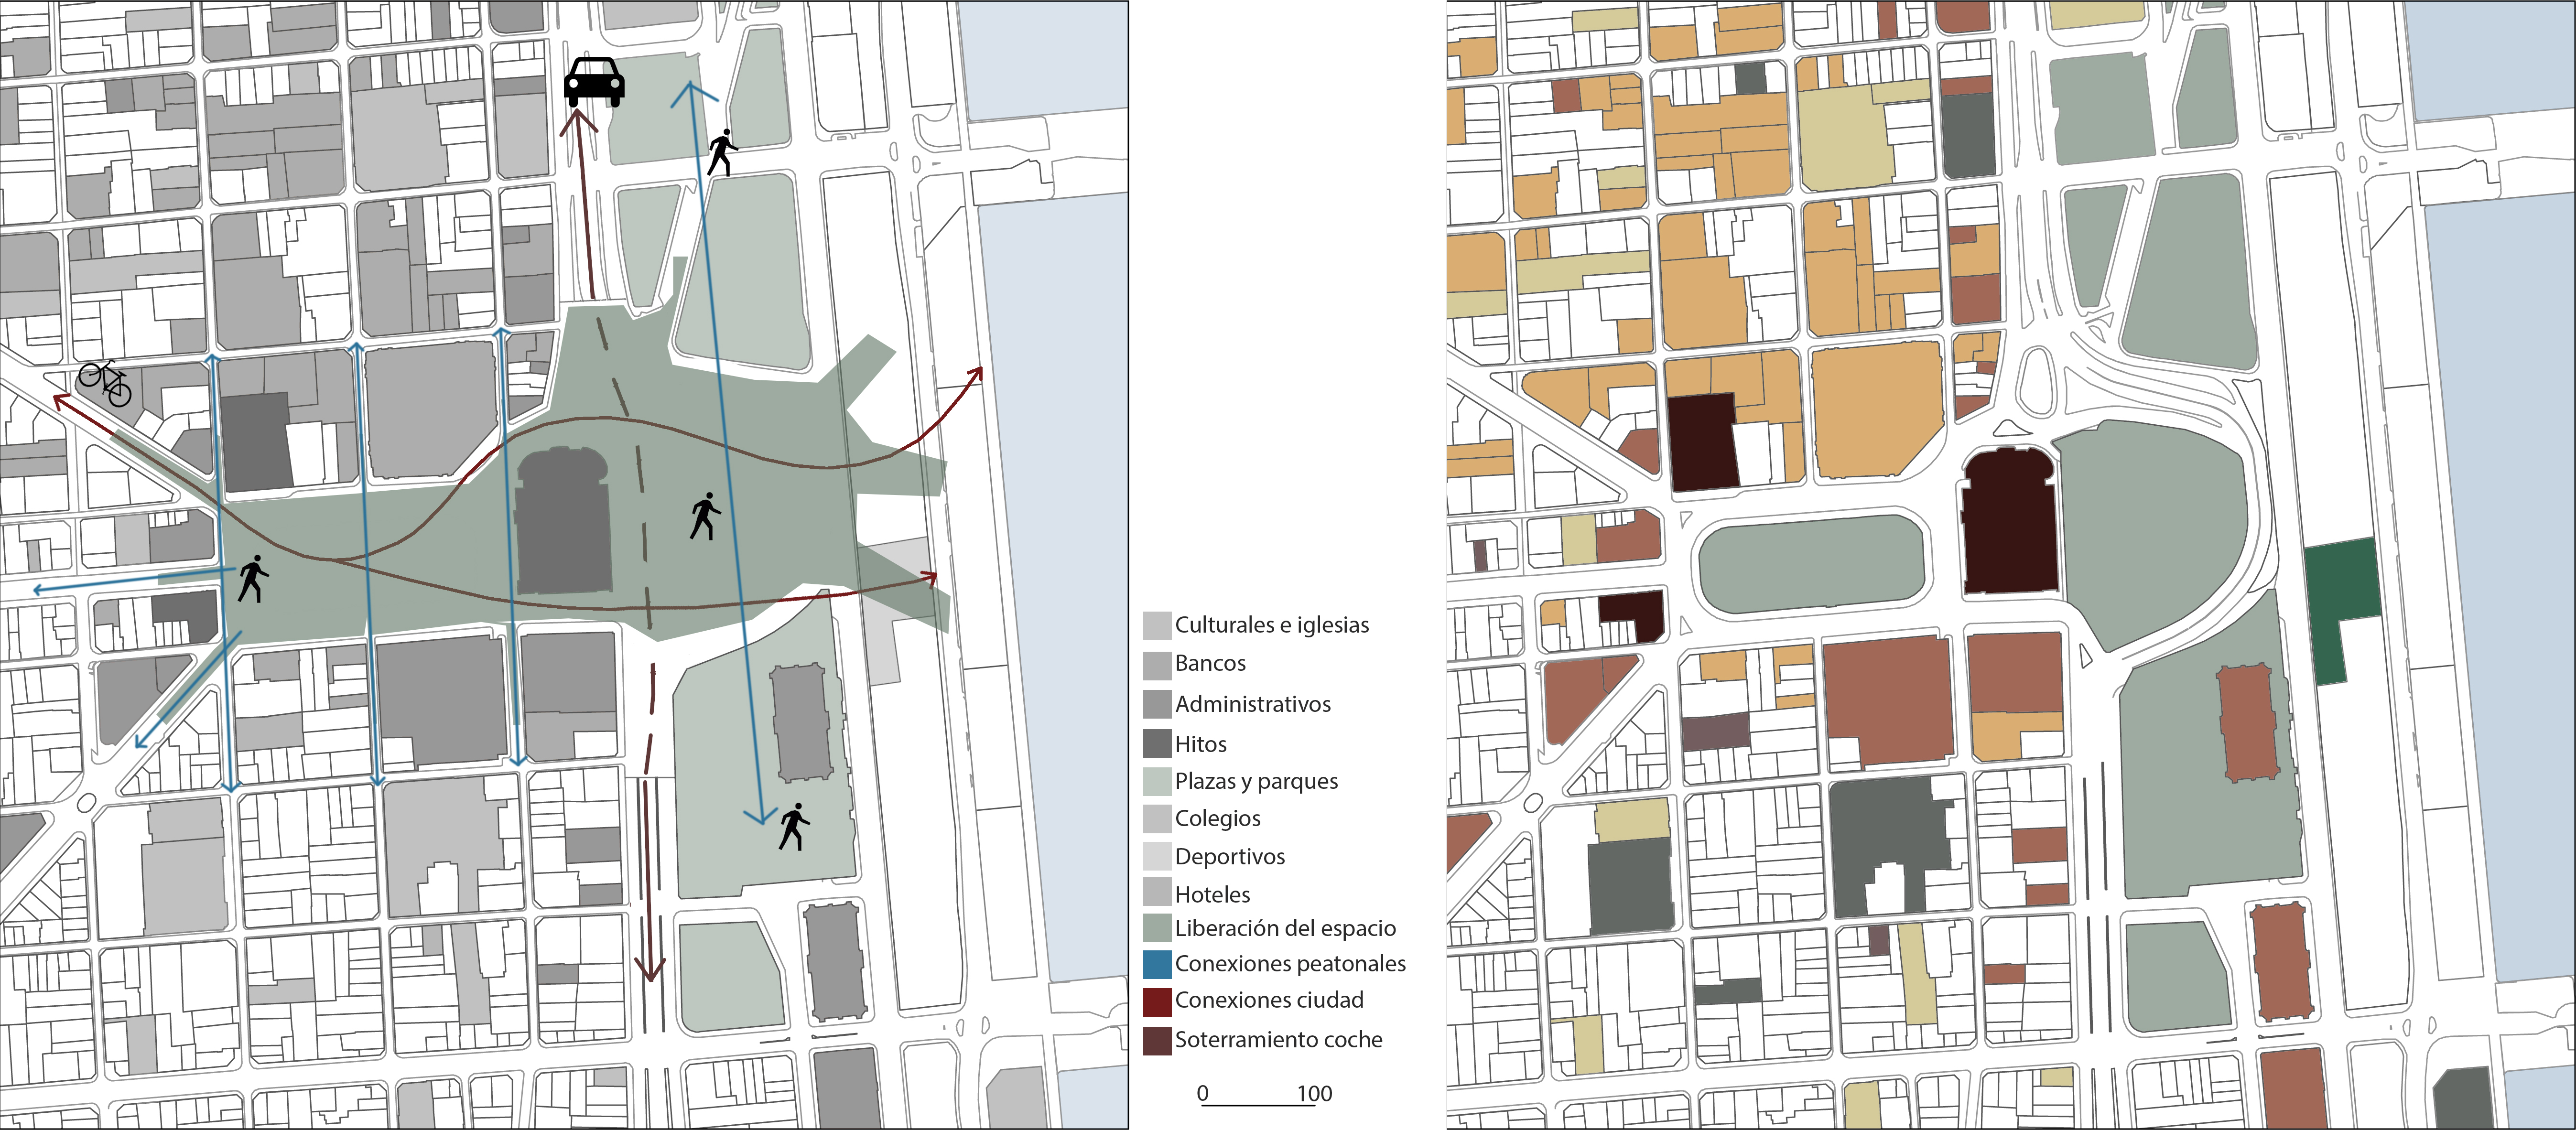The width and height of the screenshot is (2576, 1130).
Task: Click the blue Conexiones peatonales swatch
Action: pos(1156,964)
